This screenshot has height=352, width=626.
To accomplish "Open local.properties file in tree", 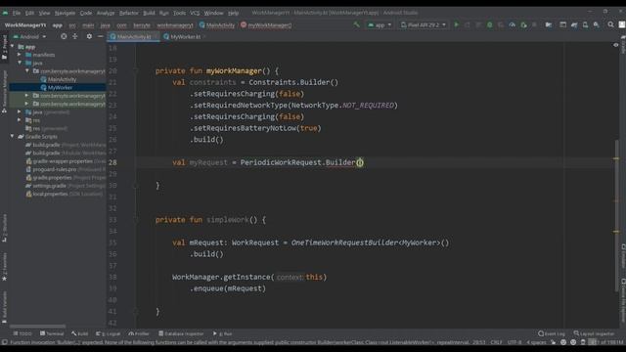I will [x=64, y=194].
